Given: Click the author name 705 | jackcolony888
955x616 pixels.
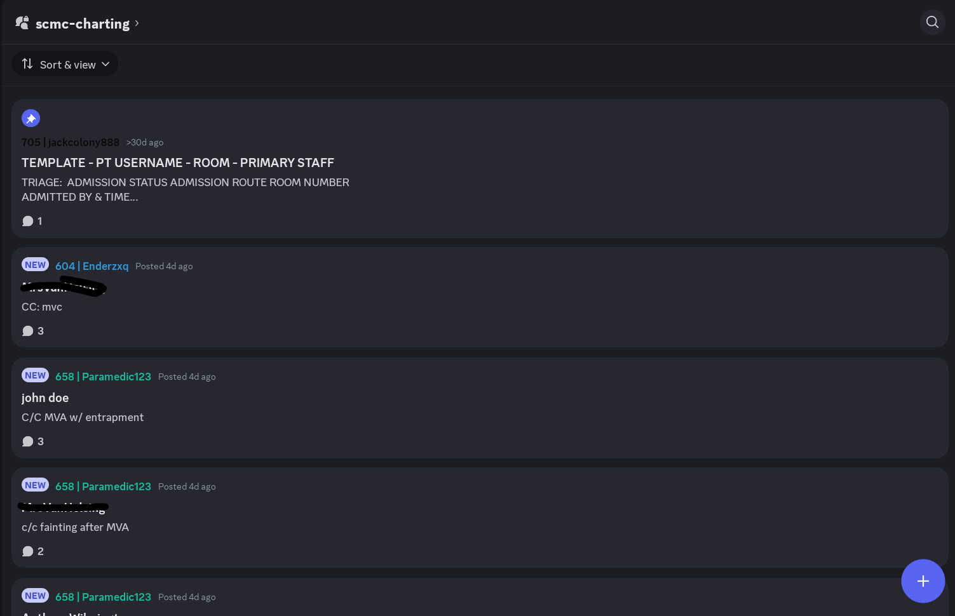Looking at the screenshot, I should pos(71,142).
